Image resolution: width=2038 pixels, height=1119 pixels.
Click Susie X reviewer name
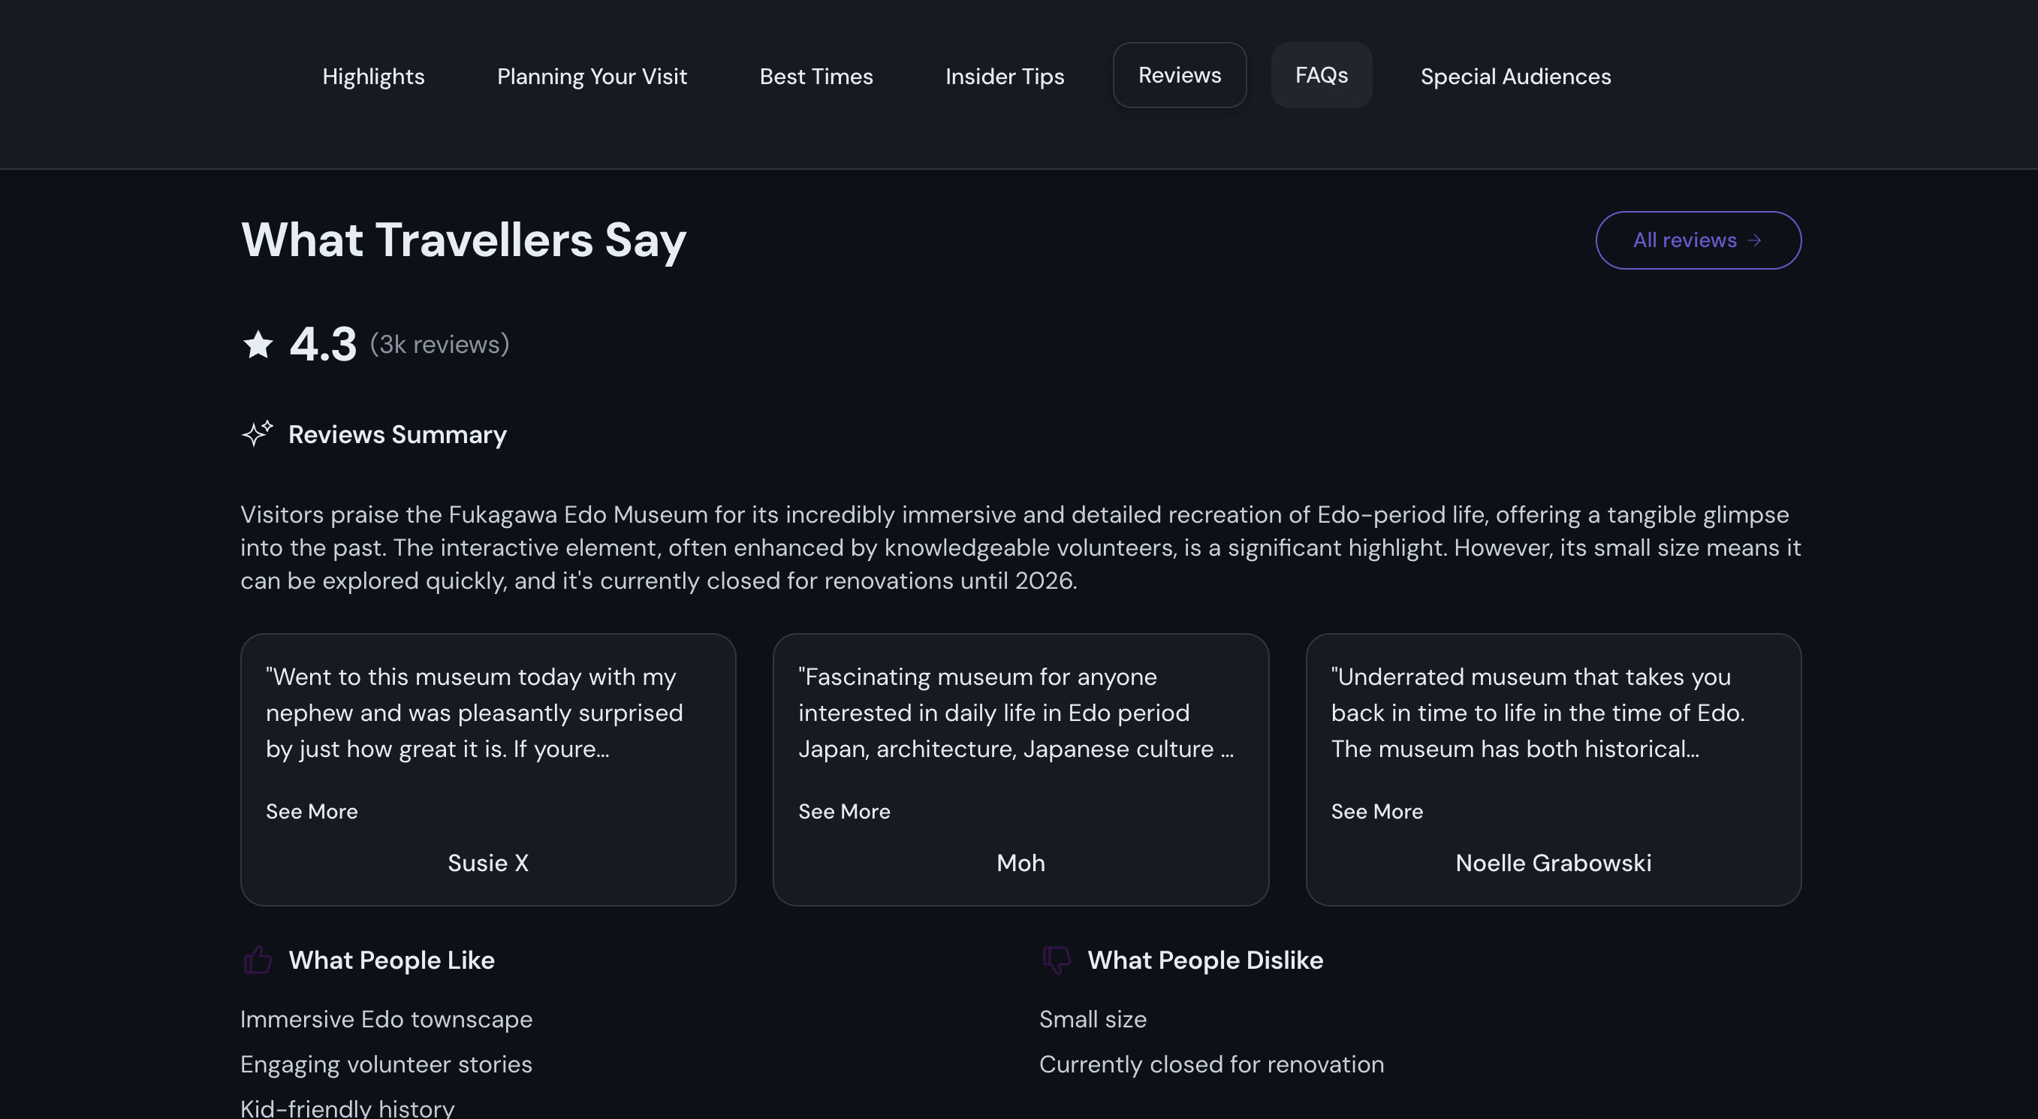[x=488, y=863]
